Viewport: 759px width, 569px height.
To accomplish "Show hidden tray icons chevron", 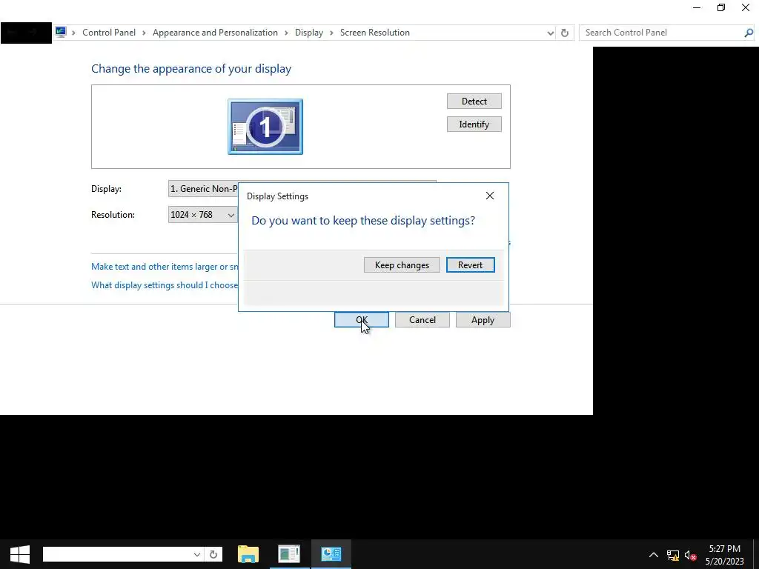I will click(654, 554).
